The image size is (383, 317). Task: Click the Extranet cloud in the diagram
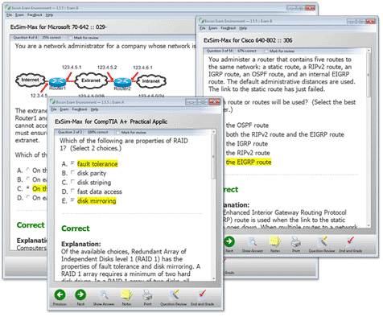91,80
